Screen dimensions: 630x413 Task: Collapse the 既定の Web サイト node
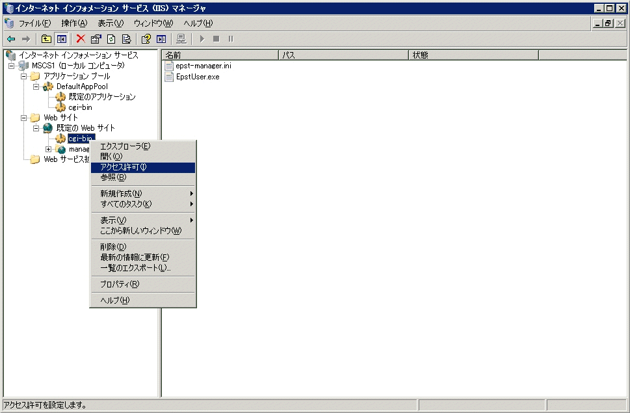[36, 128]
